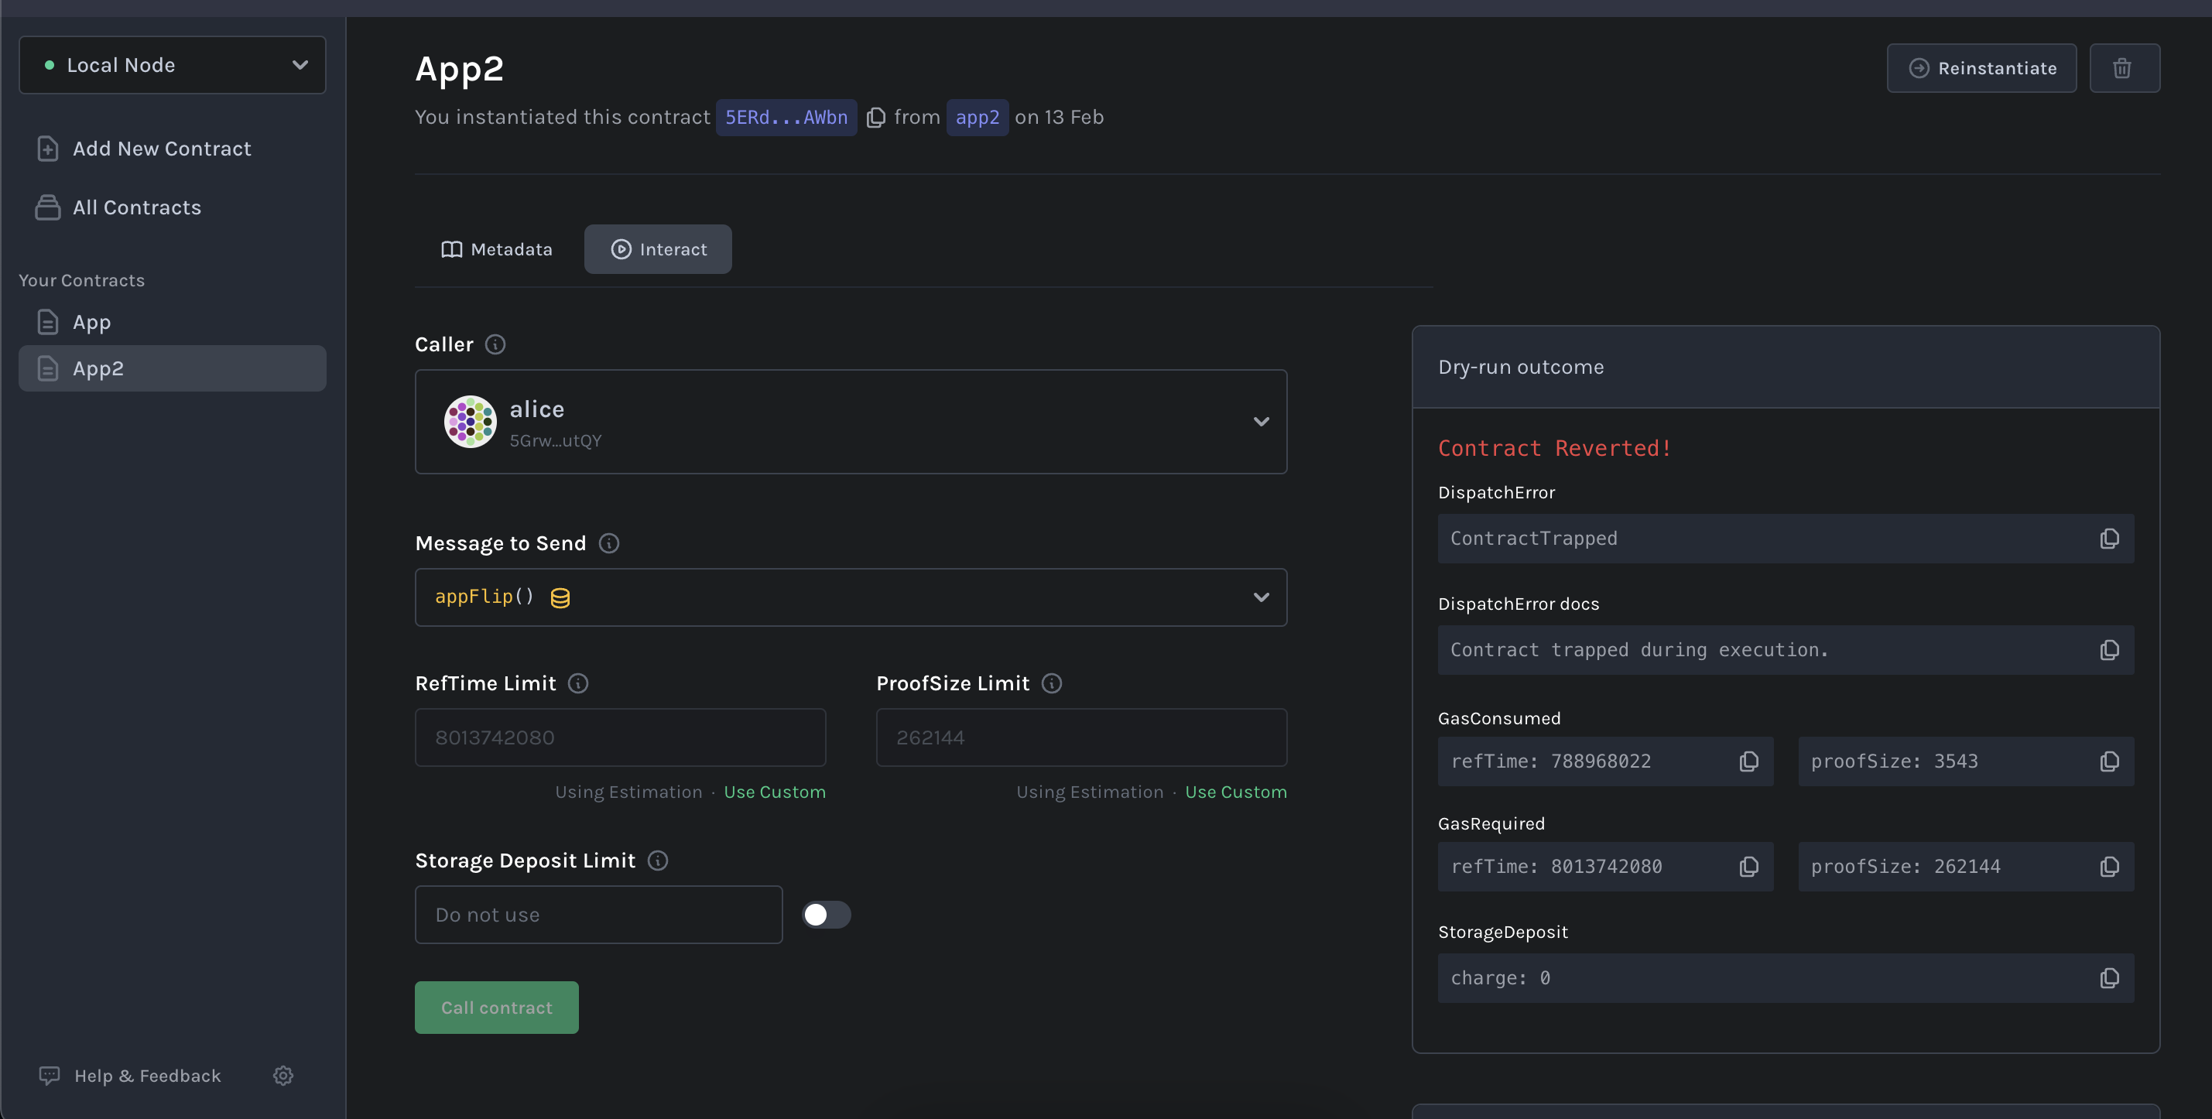
Task: Copy the ContractTrapped dispatch error
Action: 2109,539
